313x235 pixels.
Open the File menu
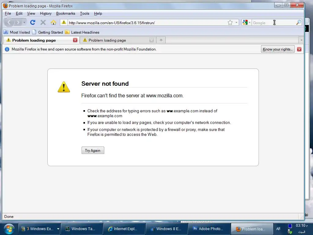click(8, 13)
